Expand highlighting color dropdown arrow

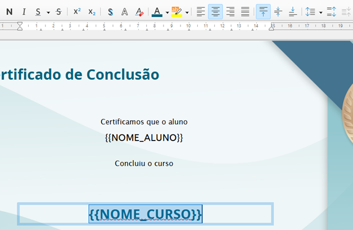pyautogui.click(x=187, y=12)
